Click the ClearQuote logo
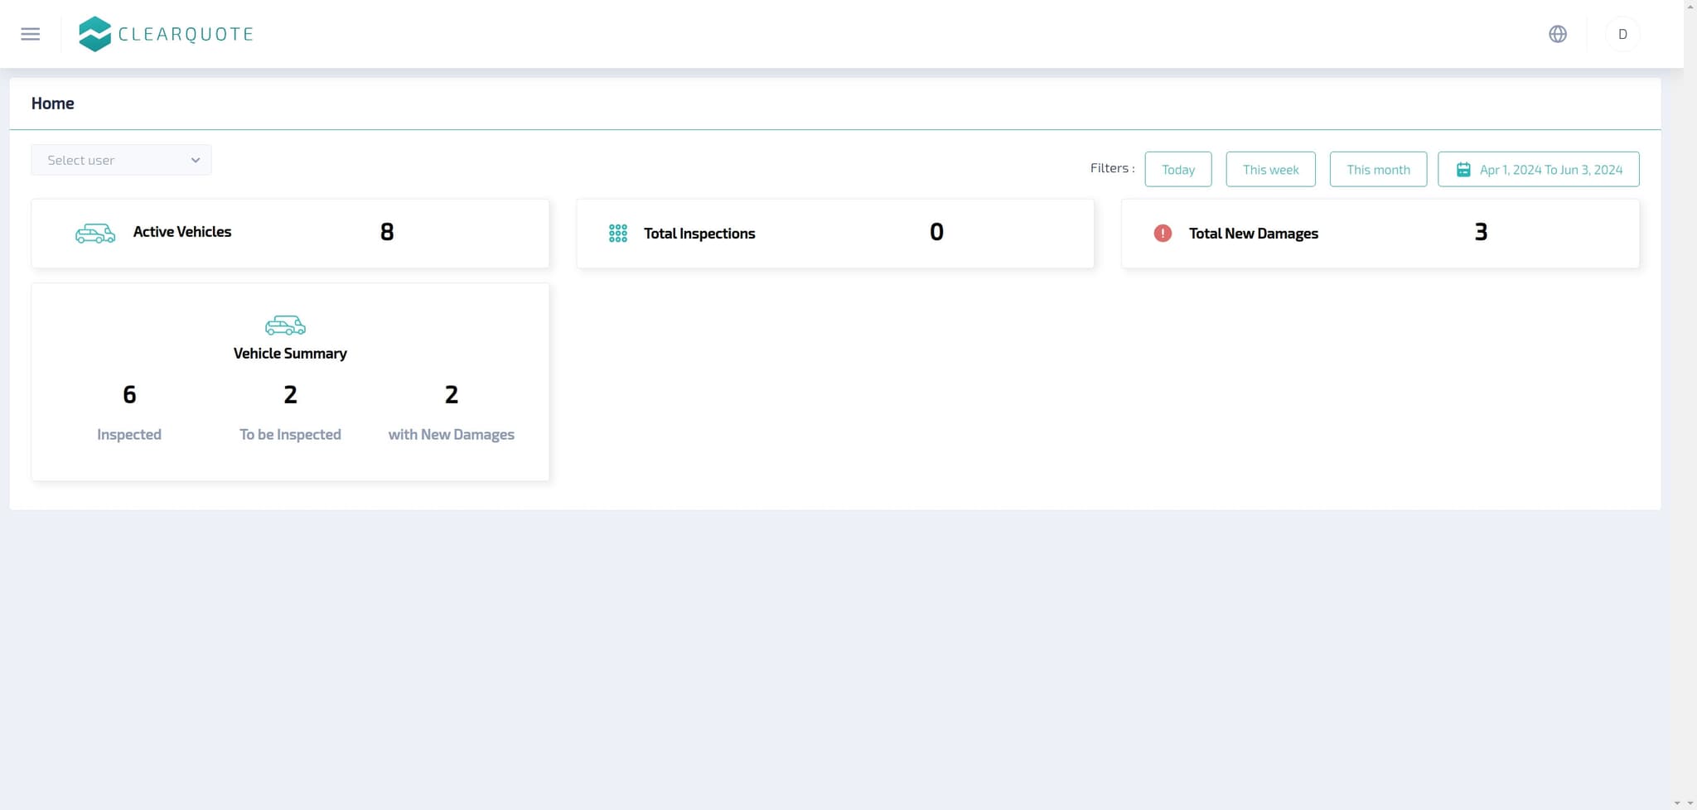The height and width of the screenshot is (810, 1697). point(166,33)
